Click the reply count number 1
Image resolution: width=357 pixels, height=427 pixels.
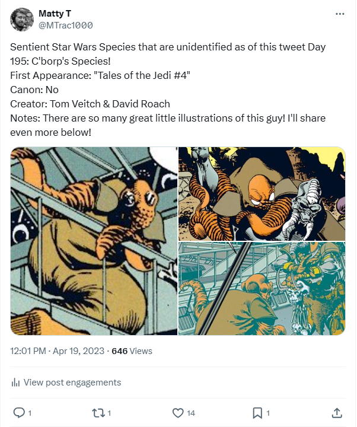pyautogui.click(x=30, y=412)
